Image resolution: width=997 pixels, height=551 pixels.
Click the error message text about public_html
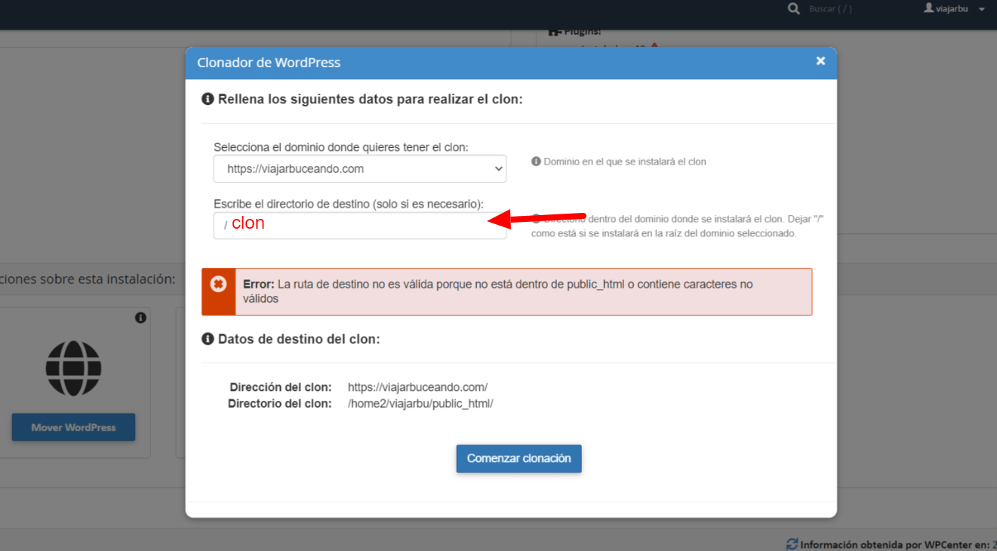[x=498, y=291]
